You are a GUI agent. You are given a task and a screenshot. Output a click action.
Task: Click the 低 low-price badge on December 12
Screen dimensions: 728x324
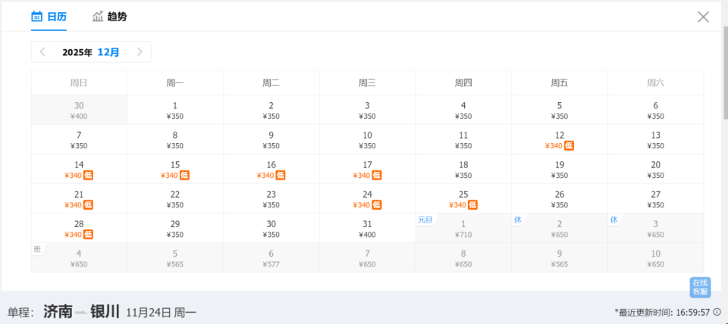[569, 146]
